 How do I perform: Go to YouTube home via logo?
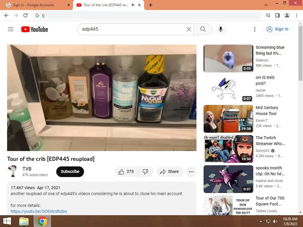pyautogui.click(x=35, y=29)
